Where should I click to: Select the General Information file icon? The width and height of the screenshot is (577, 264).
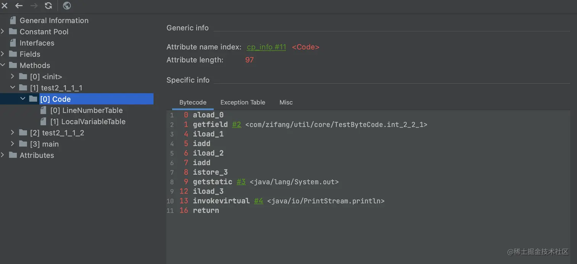(13, 21)
